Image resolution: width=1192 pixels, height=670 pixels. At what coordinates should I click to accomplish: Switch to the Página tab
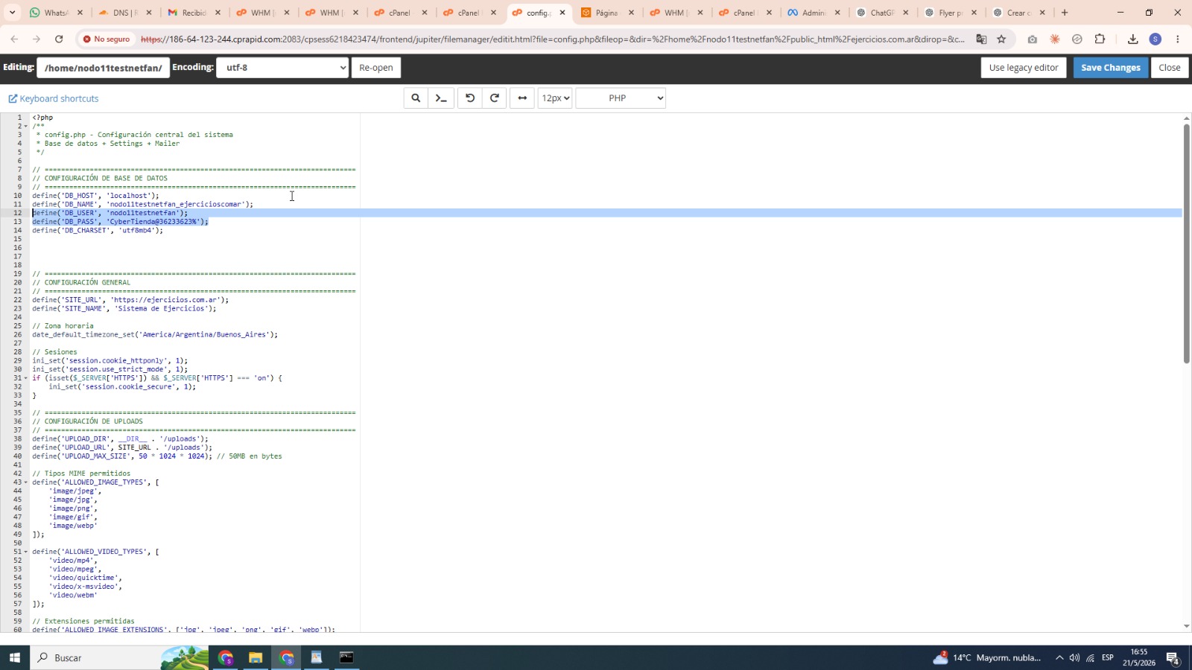tap(606, 13)
